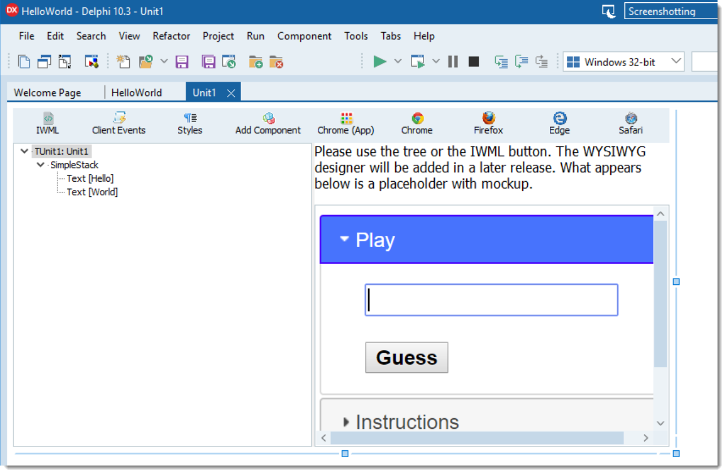Collapse the Play accordion section
The image size is (726, 474).
(x=344, y=239)
